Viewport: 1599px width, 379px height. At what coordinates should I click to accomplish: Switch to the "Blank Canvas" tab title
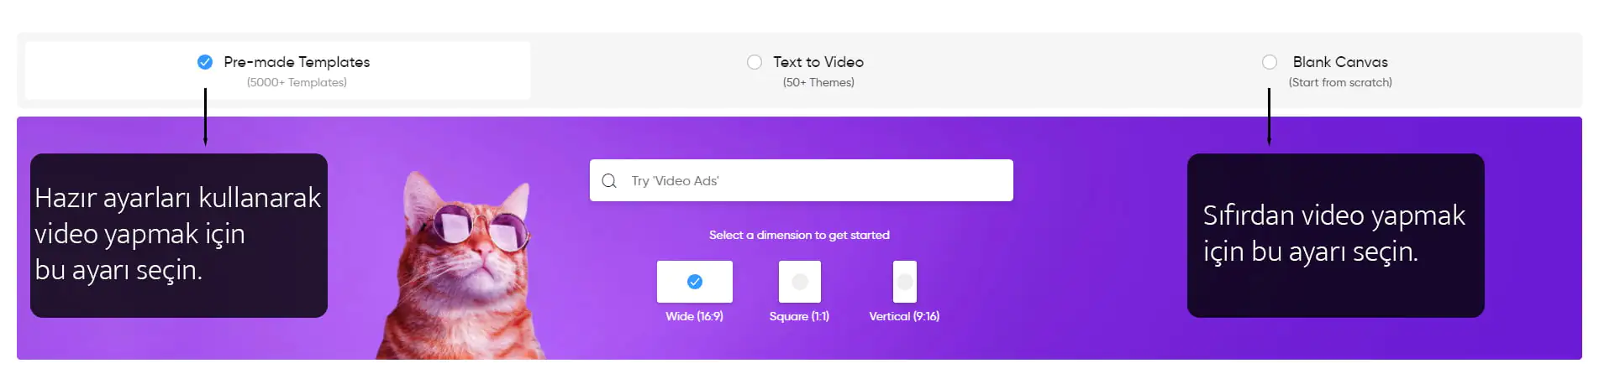[x=1340, y=62]
